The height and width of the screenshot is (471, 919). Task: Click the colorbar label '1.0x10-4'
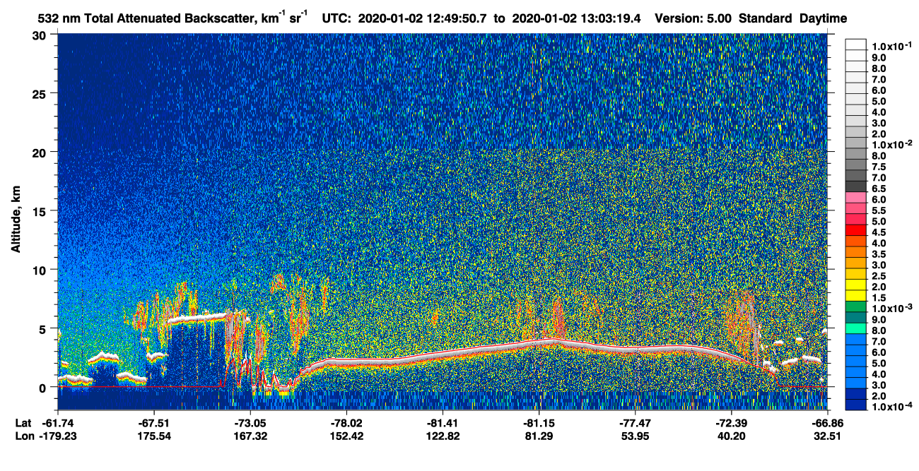(891, 407)
